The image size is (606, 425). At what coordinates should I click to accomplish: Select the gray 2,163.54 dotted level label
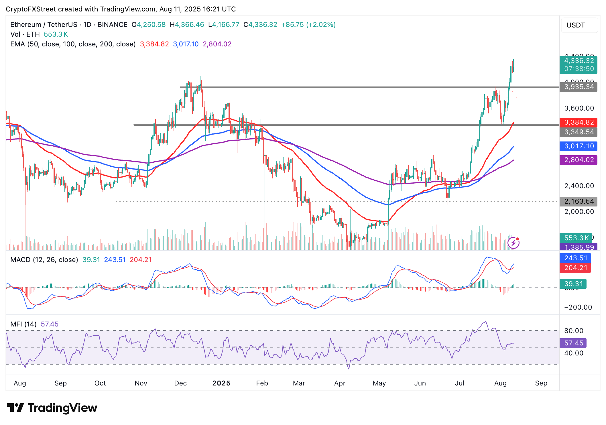[579, 202]
